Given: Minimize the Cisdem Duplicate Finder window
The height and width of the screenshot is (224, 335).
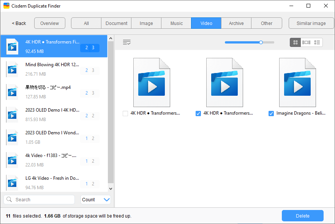Looking at the screenshot, I should pos(291,6).
